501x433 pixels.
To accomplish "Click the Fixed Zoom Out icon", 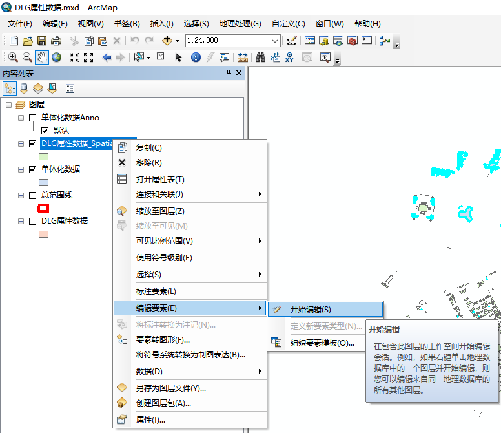I will [88, 58].
